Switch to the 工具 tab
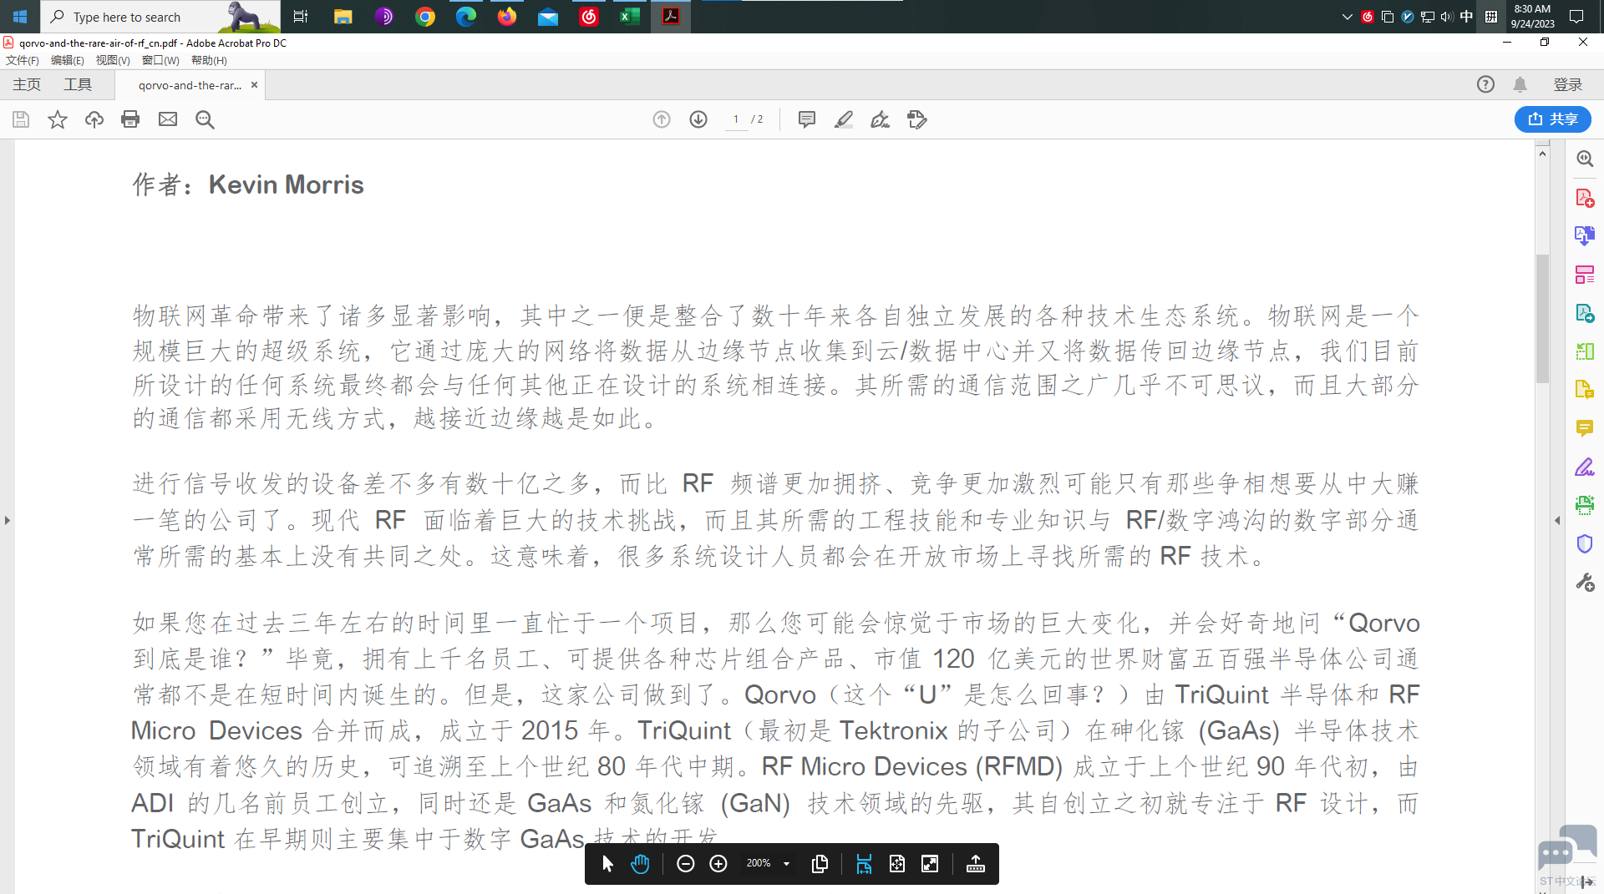The width and height of the screenshot is (1604, 894). (x=78, y=84)
